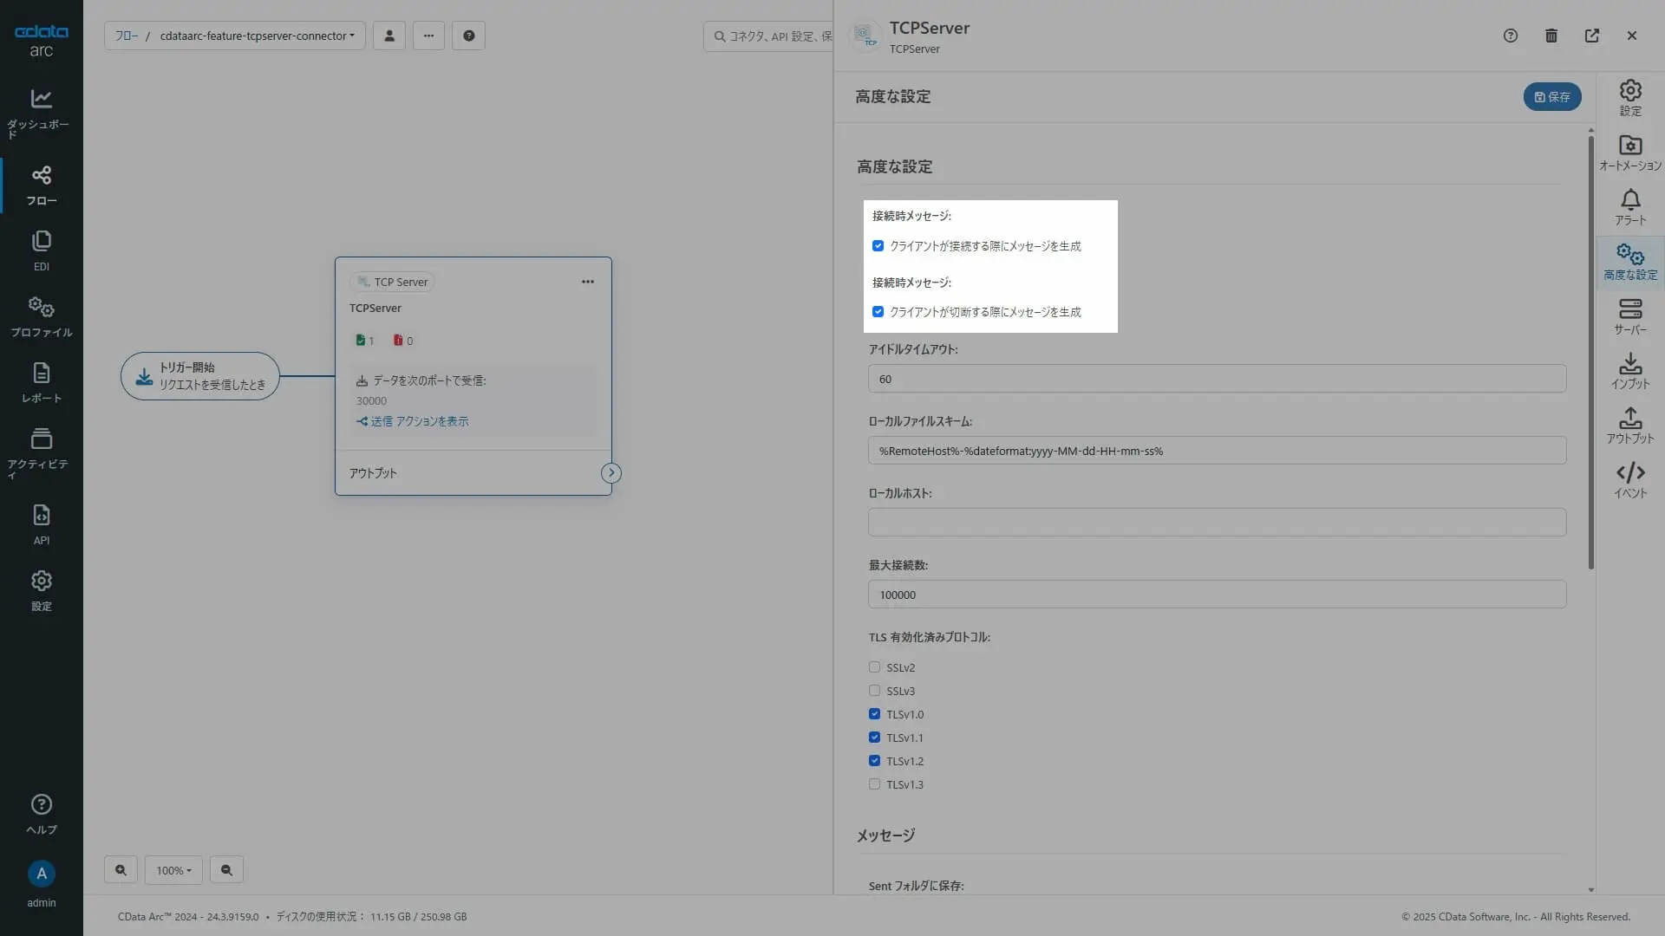The image size is (1665, 936).
Task: Open the Server tab in the right panel
Action: (1629, 317)
